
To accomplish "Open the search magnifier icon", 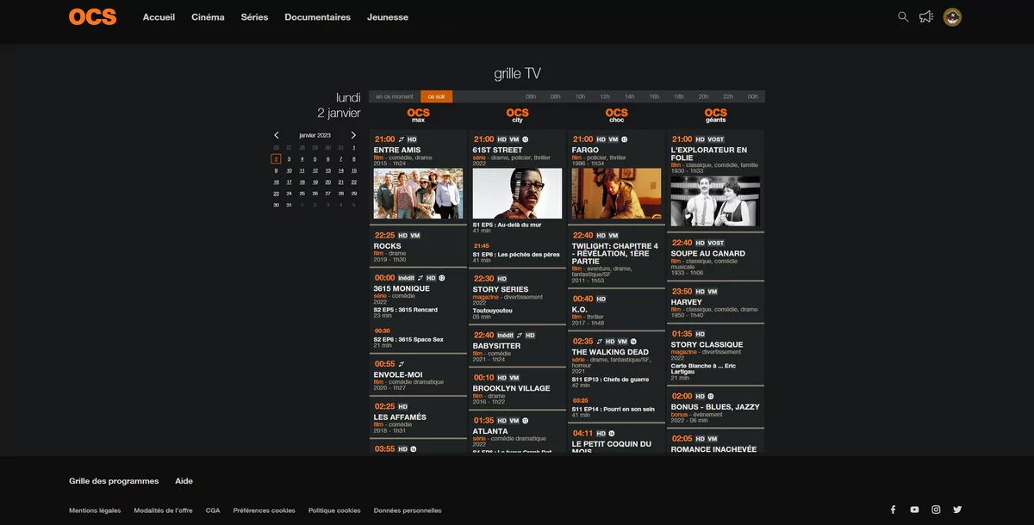I will point(903,16).
